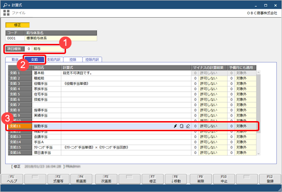Screen dimensions: 282x192
Task: Click 対象外 in the 支給16 row
Action: point(245,152)
